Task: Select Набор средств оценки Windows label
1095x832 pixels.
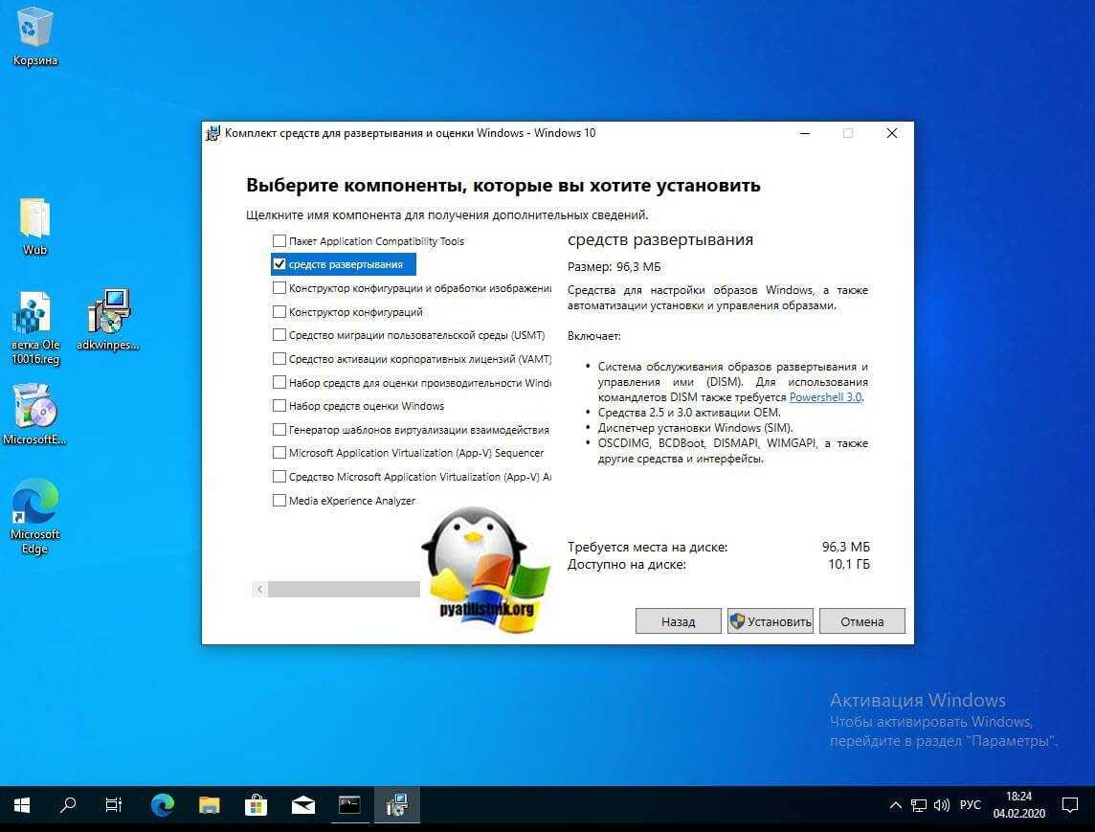Action: click(367, 406)
